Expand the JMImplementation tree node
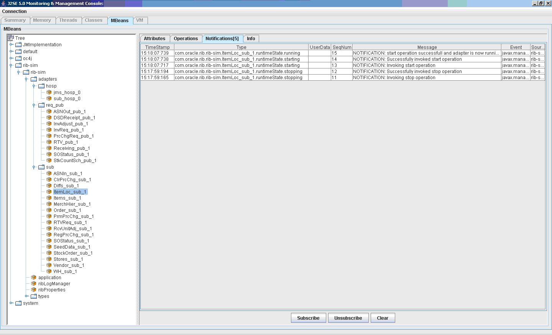 point(11,44)
